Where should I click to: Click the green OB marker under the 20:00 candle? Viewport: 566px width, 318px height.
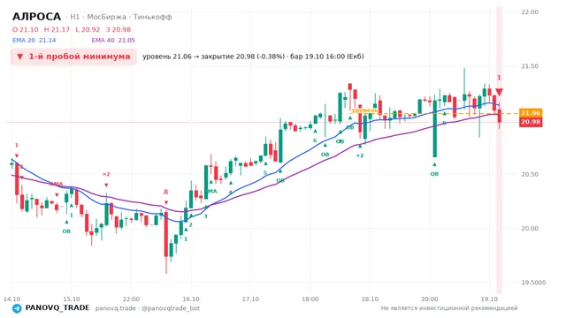pyautogui.click(x=434, y=174)
